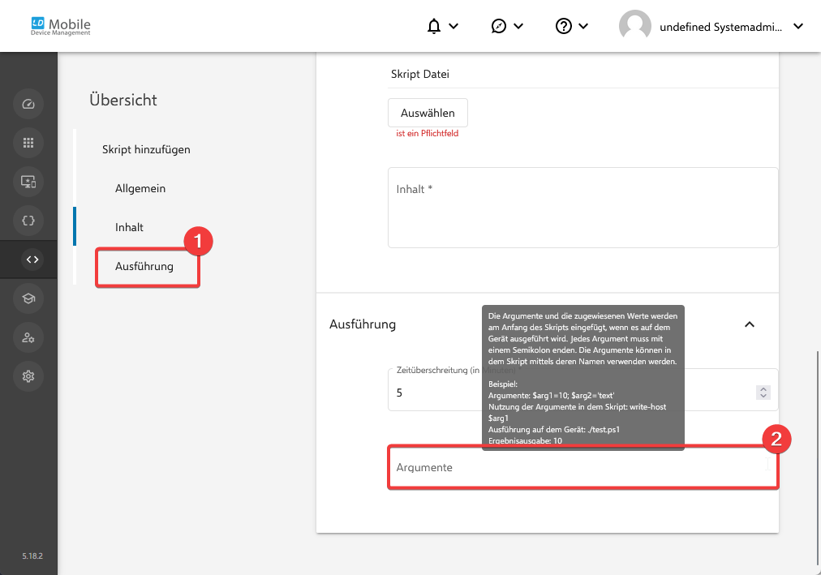This screenshot has height=575, width=821.
Task: Adjust the Zeitüberschreitung stepper arrows
Action: (762, 393)
